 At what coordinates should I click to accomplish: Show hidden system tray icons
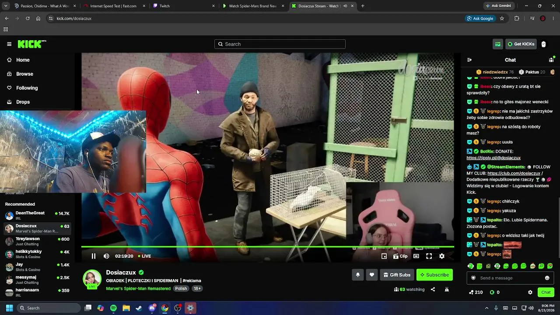486,308
